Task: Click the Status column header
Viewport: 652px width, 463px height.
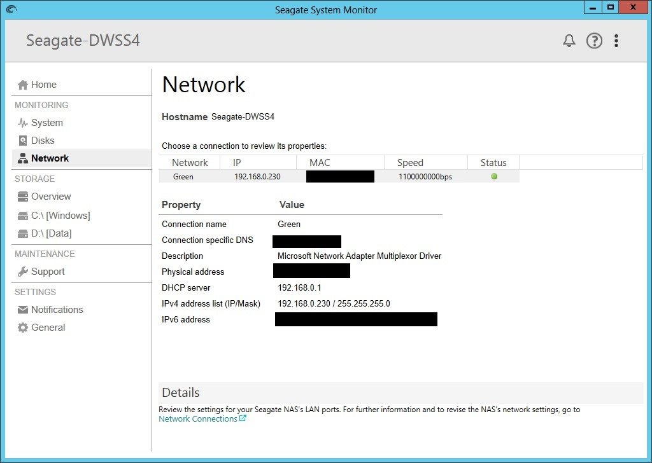Action: click(x=493, y=162)
